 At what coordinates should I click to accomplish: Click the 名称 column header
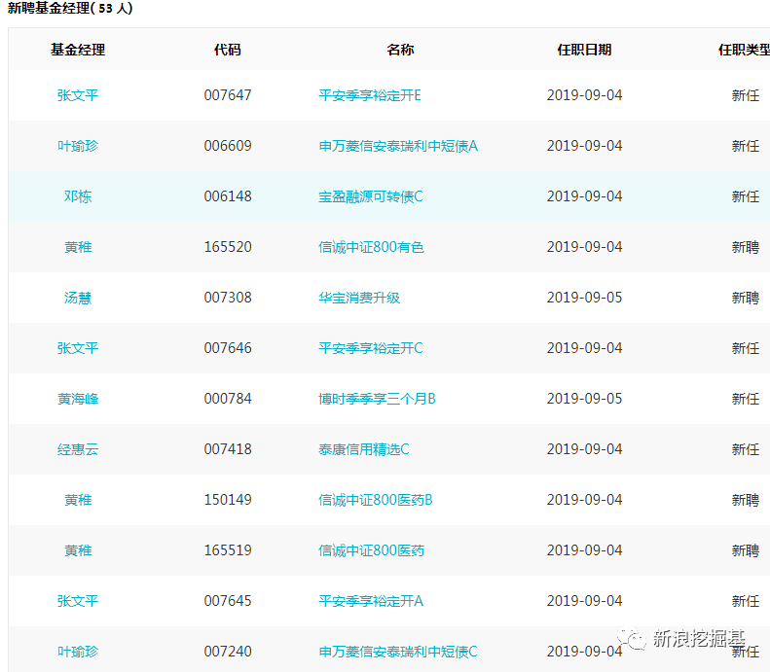tap(400, 50)
